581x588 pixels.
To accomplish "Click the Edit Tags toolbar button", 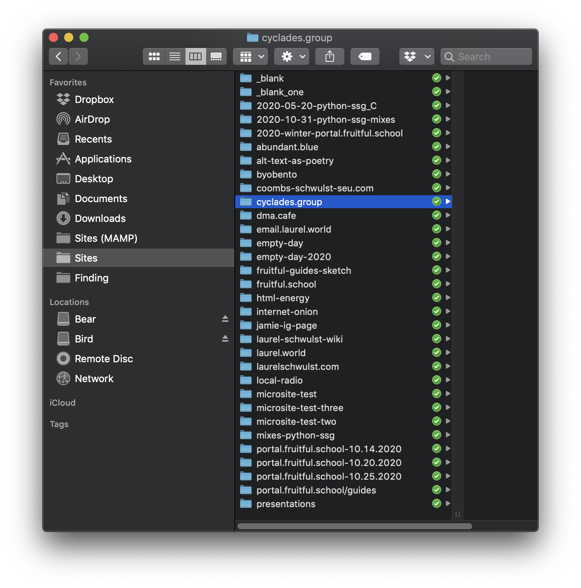I will [365, 57].
